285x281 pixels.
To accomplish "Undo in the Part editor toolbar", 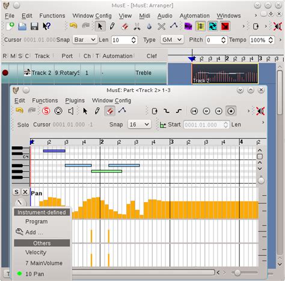I will (19, 110).
